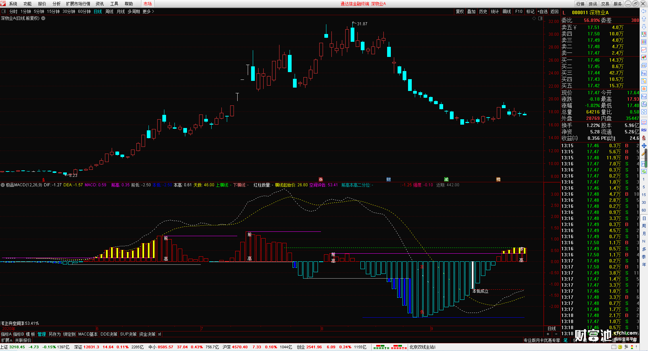Click the 财 event marker on the timeline

[388, 180]
